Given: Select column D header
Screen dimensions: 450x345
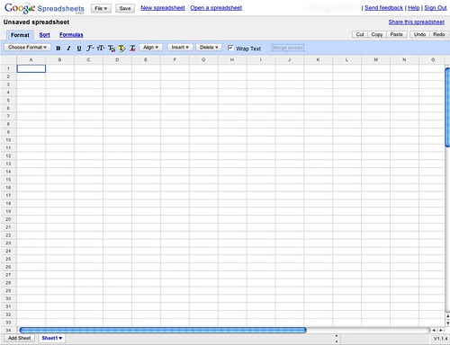Looking at the screenshot, I should (117, 60).
